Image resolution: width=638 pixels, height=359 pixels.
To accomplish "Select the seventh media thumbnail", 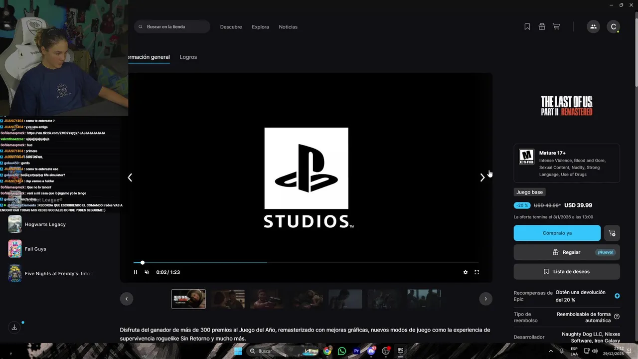I will click(424, 299).
